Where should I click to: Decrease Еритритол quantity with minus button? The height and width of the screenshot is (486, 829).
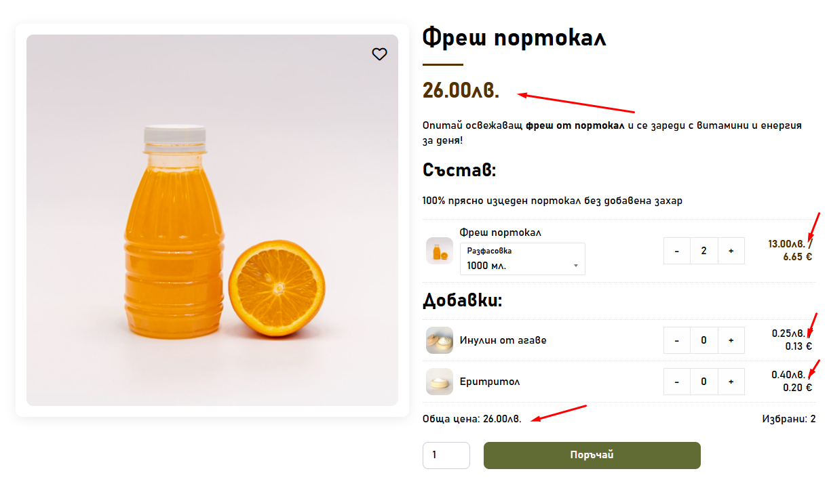tap(677, 382)
